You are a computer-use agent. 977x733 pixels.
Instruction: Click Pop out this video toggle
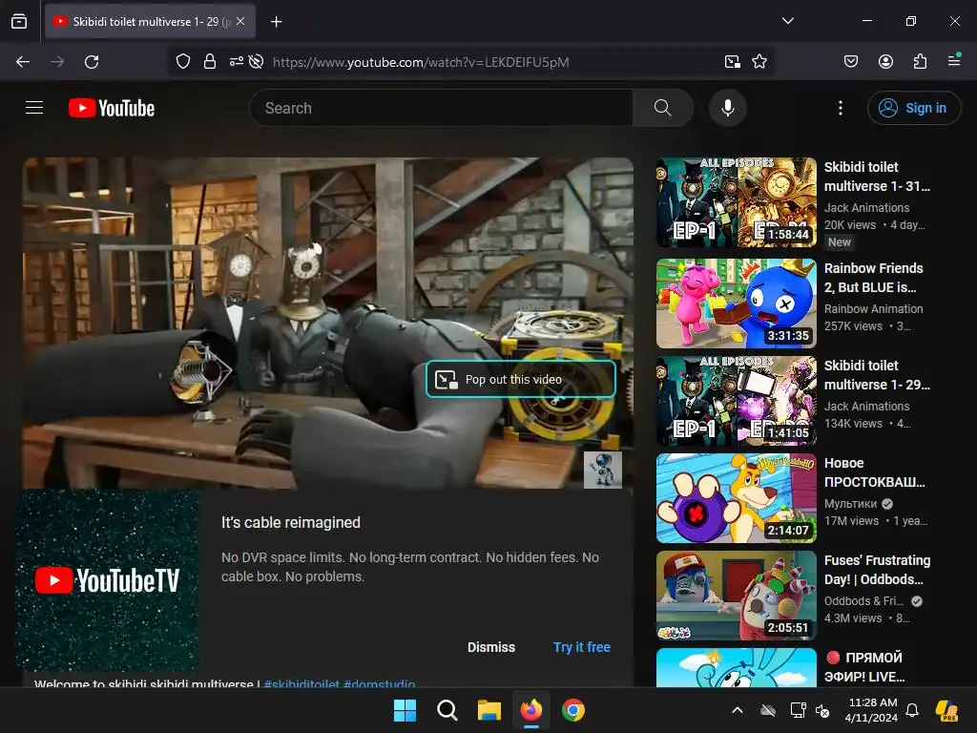521,379
